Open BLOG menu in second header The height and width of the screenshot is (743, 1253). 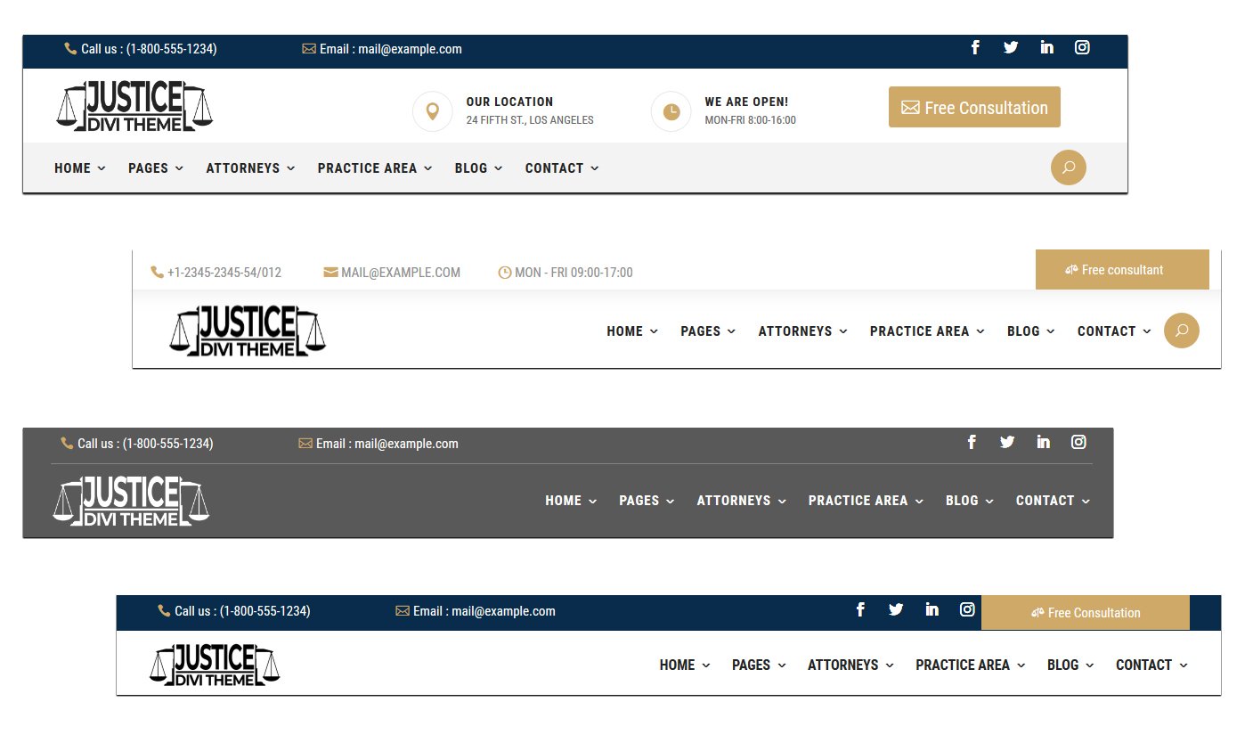1030,331
